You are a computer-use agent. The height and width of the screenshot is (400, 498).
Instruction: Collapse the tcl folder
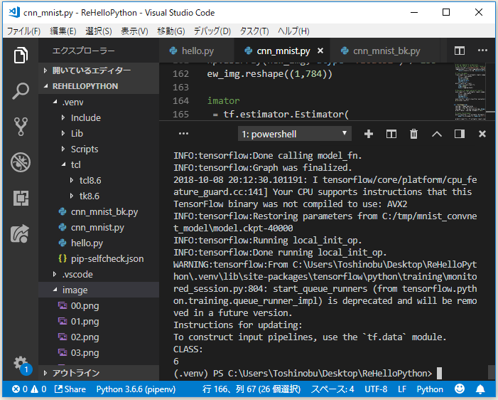click(x=99, y=164)
